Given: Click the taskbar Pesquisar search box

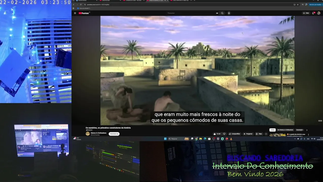Looking at the screenshot, I should (x=179, y=139).
